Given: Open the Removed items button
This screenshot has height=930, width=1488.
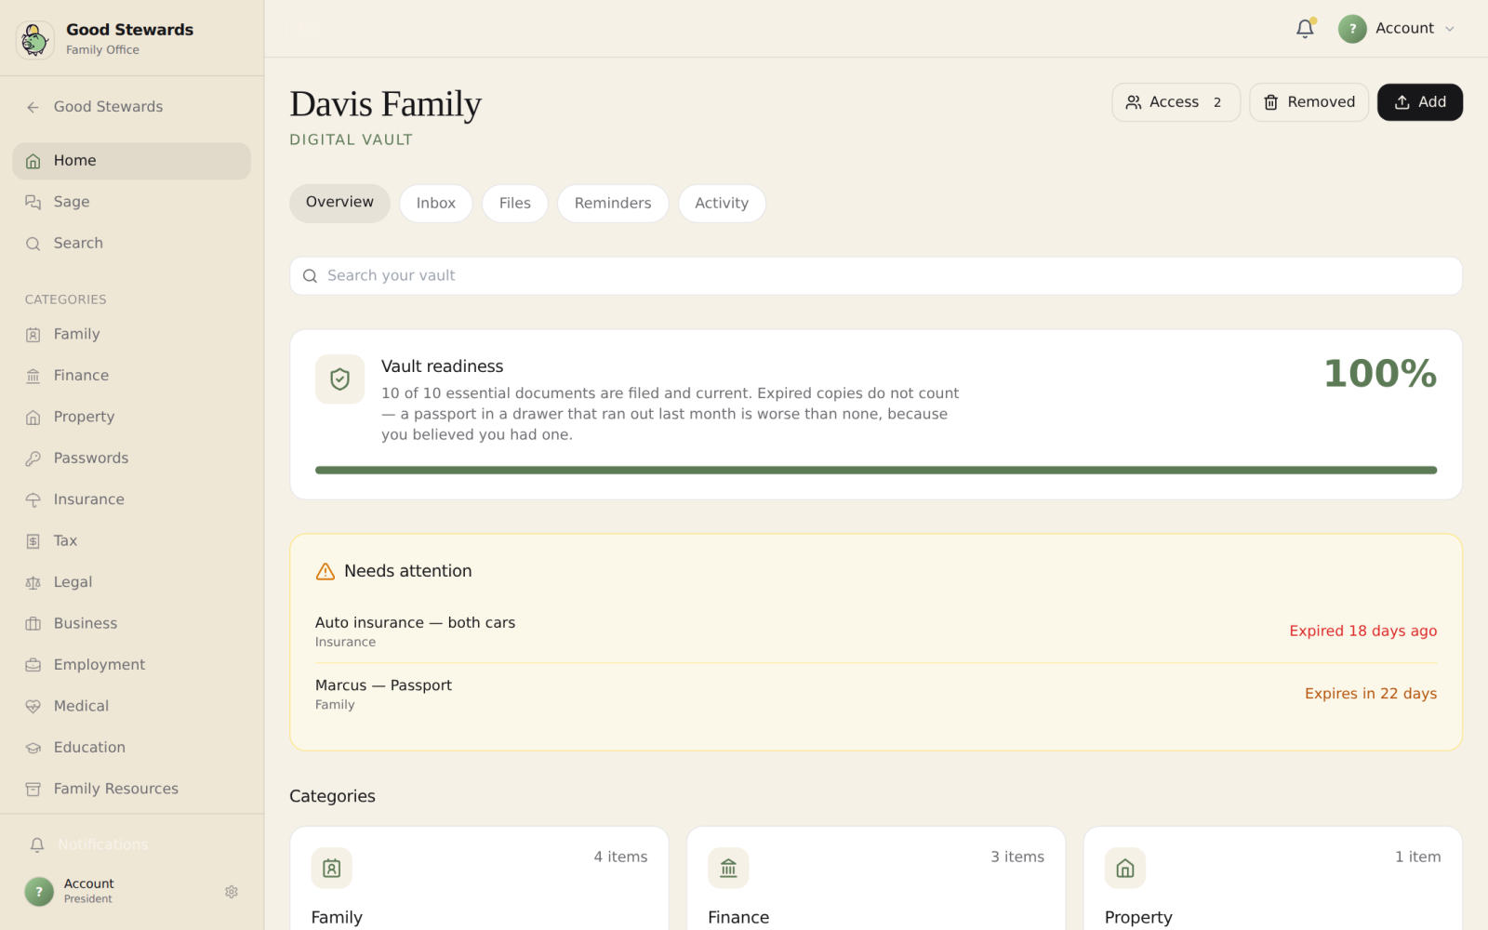Looking at the screenshot, I should pos(1309,102).
